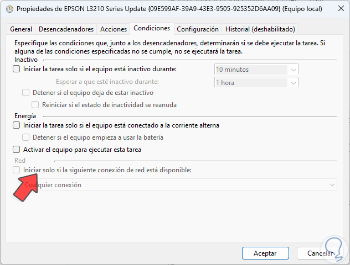Switch to the General tab
Image resolution: width=350 pixels, height=265 pixels.
point(21,29)
